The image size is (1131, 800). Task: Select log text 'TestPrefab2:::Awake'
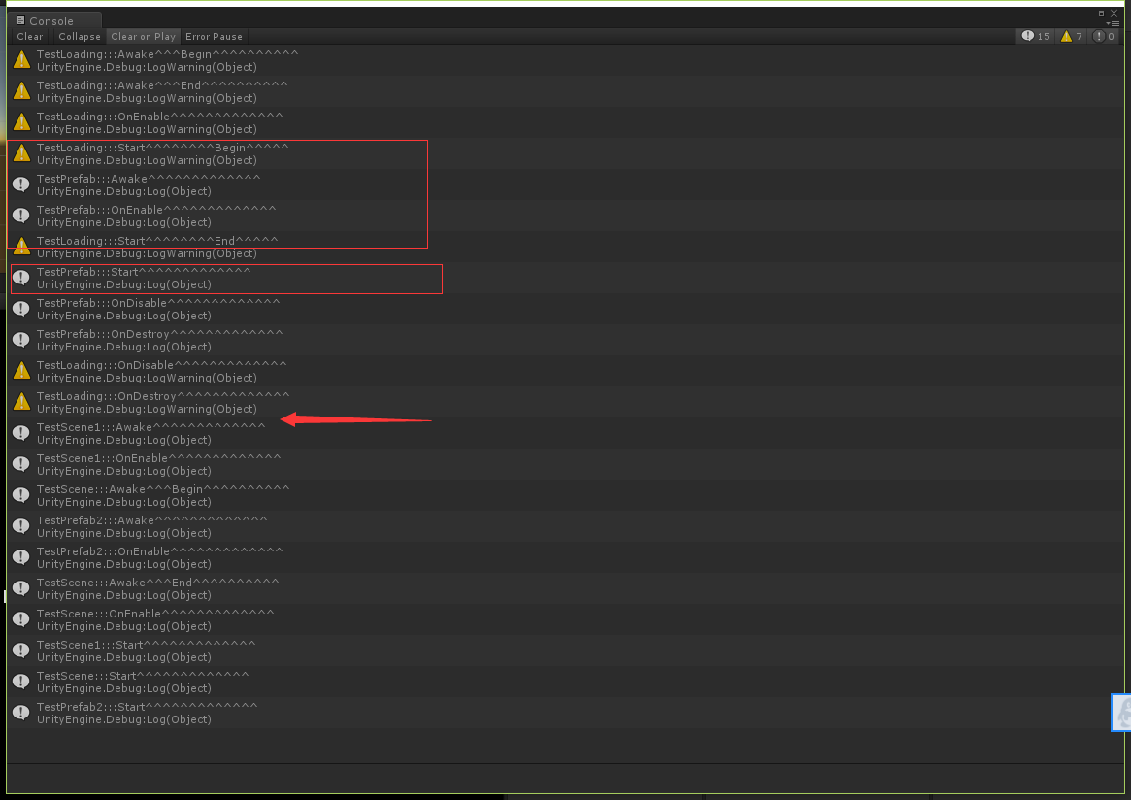[x=96, y=519]
